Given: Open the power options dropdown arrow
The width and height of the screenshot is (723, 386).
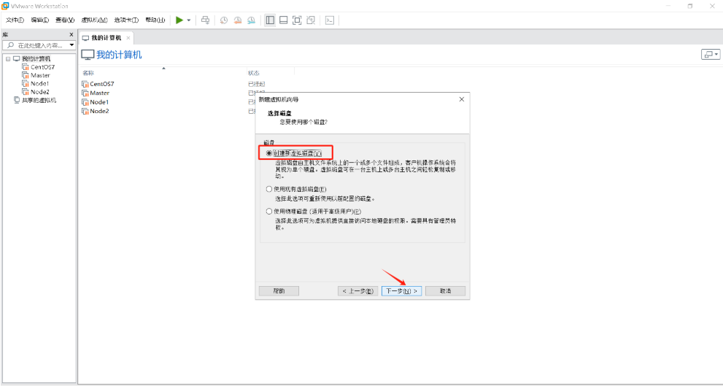Looking at the screenshot, I should [x=188, y=20].
